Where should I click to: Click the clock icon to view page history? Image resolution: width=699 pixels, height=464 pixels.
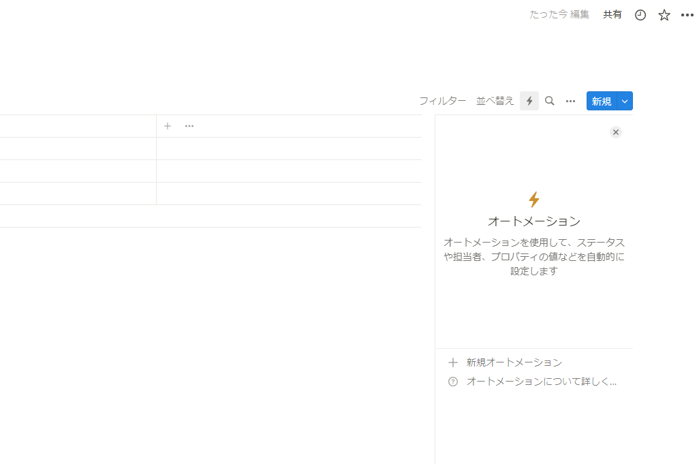click(x=640, y=14)
